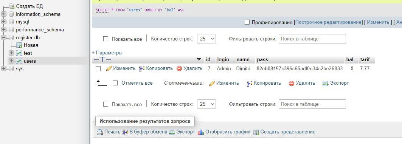Click pencil icon next to С отмеченными
Viewport: 402px width, 144px height.
[212, 83]
